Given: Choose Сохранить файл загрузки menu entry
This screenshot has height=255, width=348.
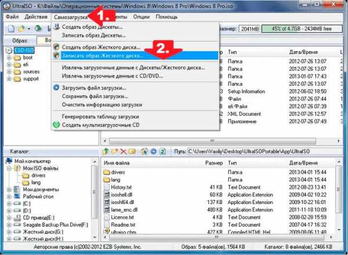Looking at the screenshot, I should (x=135, y=96).
